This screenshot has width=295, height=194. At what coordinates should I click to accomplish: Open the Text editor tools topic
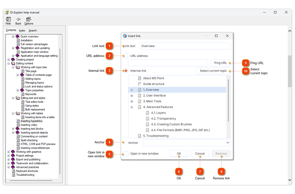click(34, 102)
